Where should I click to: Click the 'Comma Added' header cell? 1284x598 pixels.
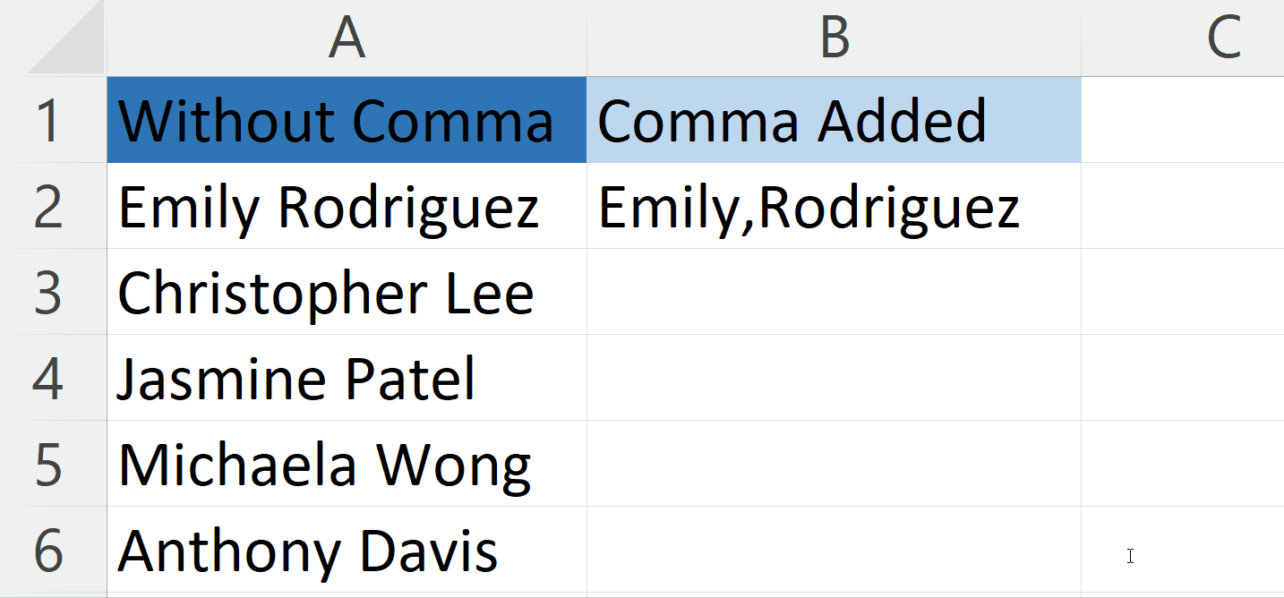click(x=834, y=120)
